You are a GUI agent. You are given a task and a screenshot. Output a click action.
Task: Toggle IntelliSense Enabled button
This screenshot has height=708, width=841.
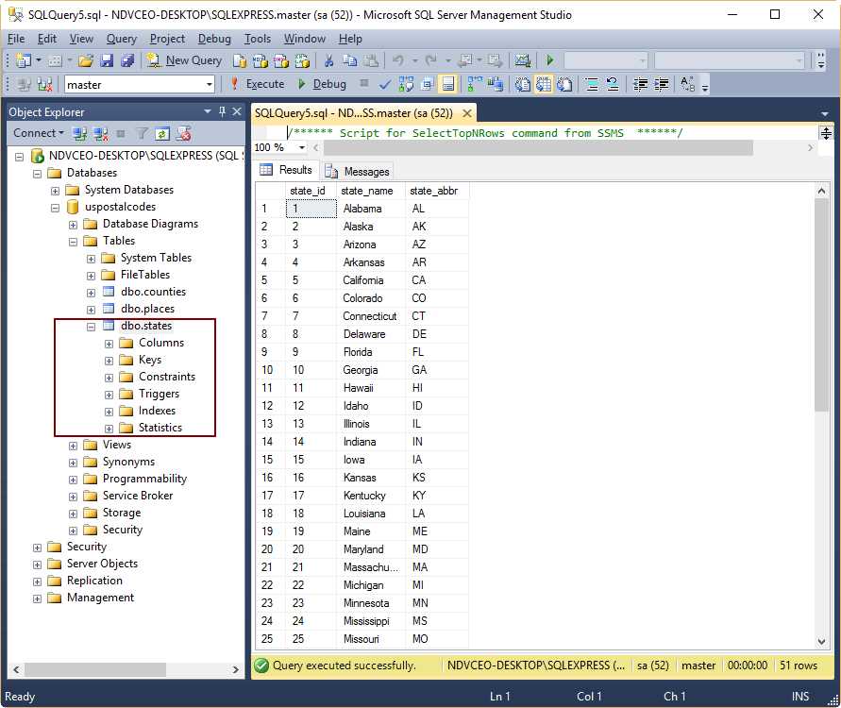click(x=447, y=84)
